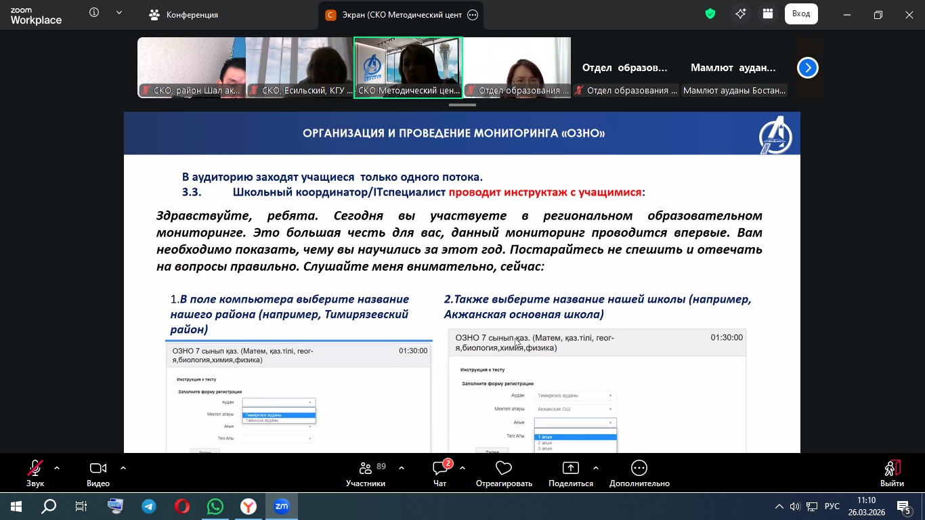Open the Participants panel
This screenshot has height=520, width=925.
coord(366,473)
